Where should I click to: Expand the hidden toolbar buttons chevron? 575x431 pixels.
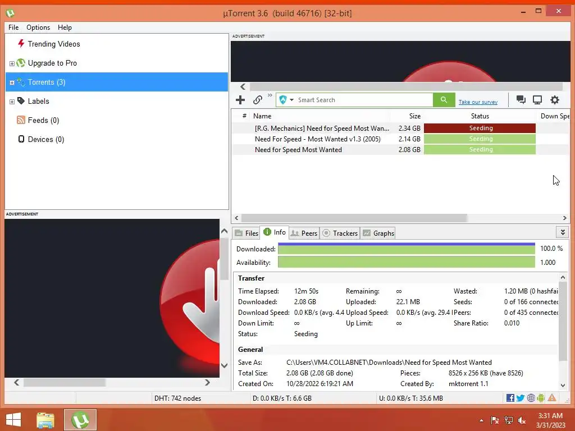click(x=270, y=95)
